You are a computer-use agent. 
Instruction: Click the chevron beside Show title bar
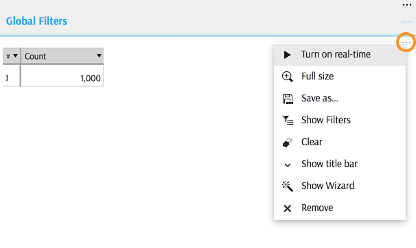pyautogui.click(x=288, y=165)
